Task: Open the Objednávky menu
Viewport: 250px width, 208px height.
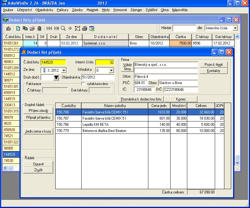Action: [44, 10]
